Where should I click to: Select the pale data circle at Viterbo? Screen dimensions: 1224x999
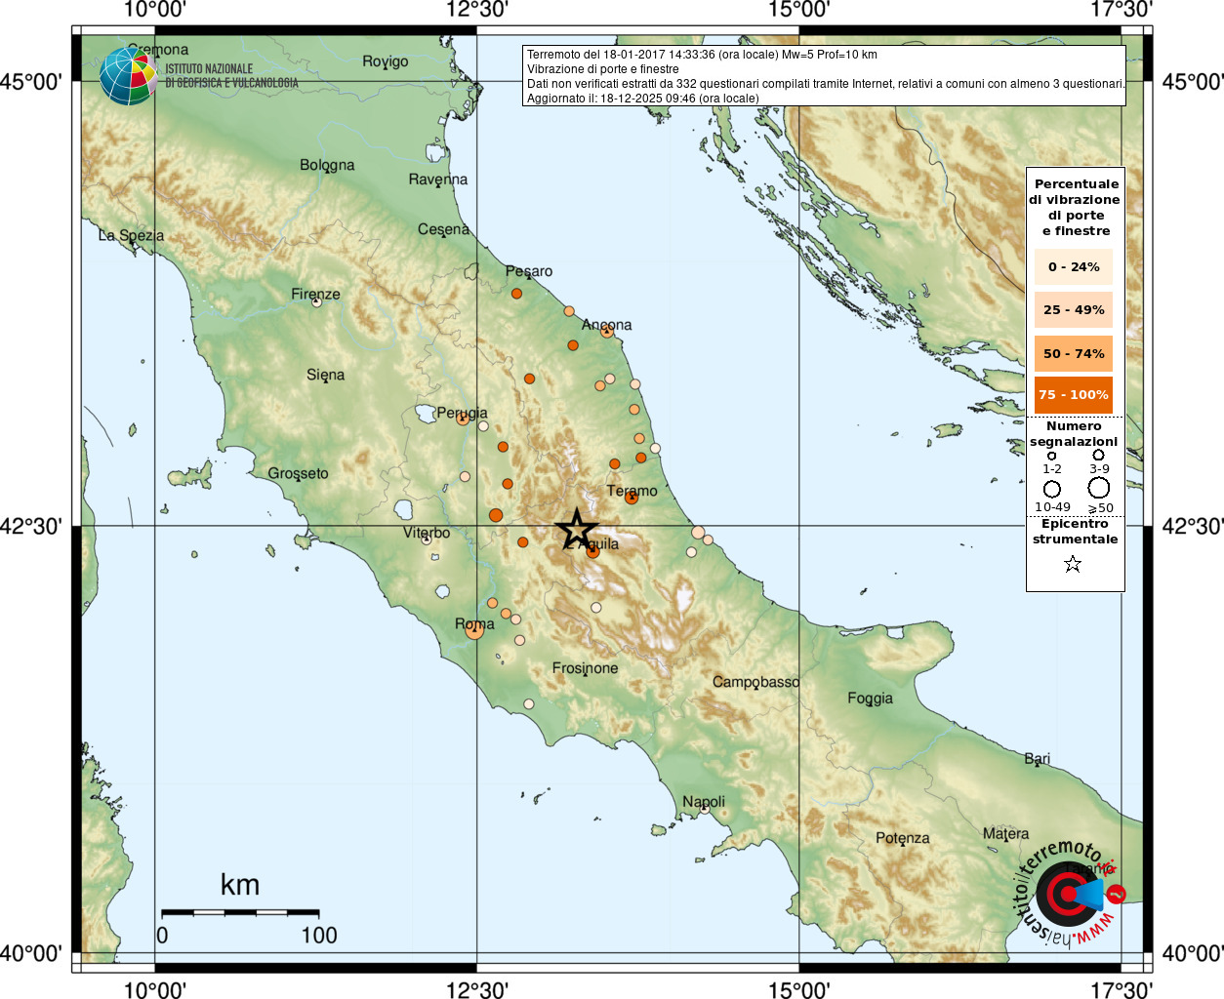click(x=427, y=539)
